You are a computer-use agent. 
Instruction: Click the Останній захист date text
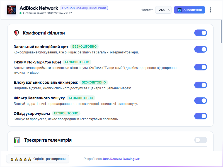47,13
